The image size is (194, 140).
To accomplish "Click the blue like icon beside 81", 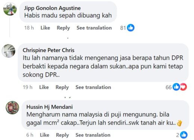I will click(131, 28).
